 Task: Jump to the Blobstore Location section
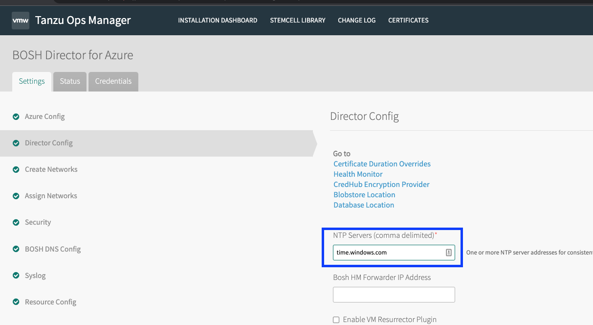pyautogui.click(x=364, y=195)
